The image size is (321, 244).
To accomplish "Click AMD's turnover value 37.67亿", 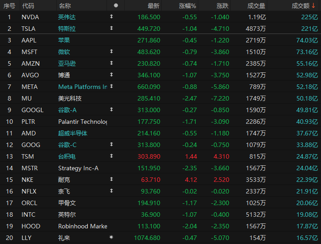I will [307, 134].
